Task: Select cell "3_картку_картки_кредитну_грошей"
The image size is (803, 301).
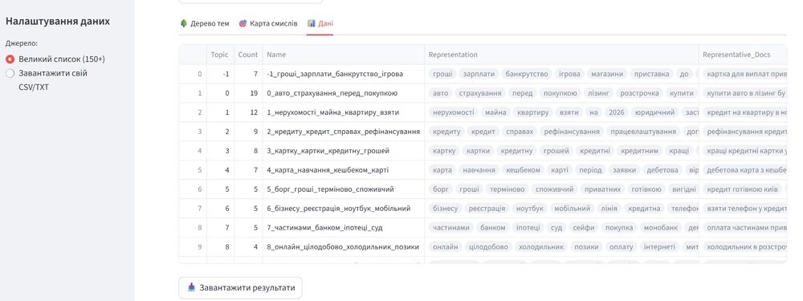Action: [x=344, y=151]
